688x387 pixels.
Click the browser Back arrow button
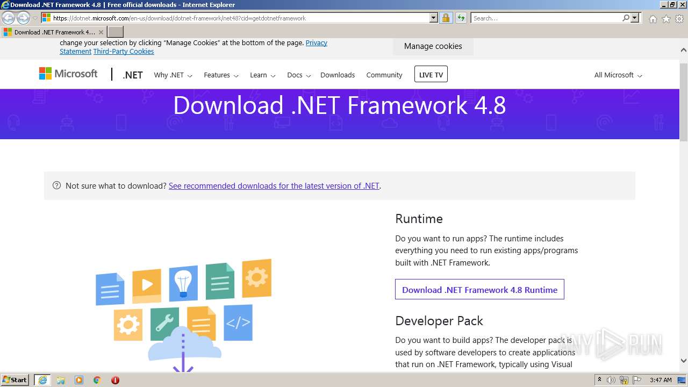pyautogui.click(x=9, y=18)
